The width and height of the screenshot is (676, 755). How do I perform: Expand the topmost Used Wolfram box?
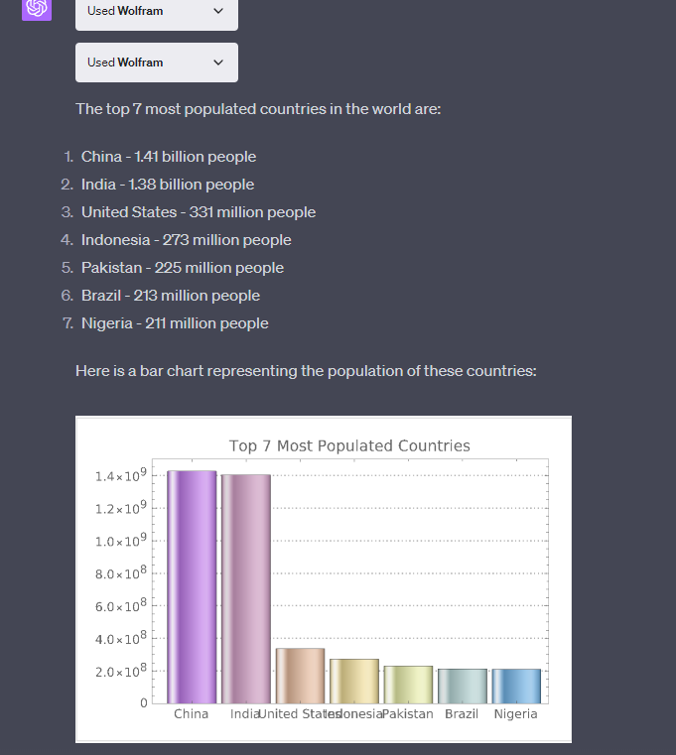156,12
